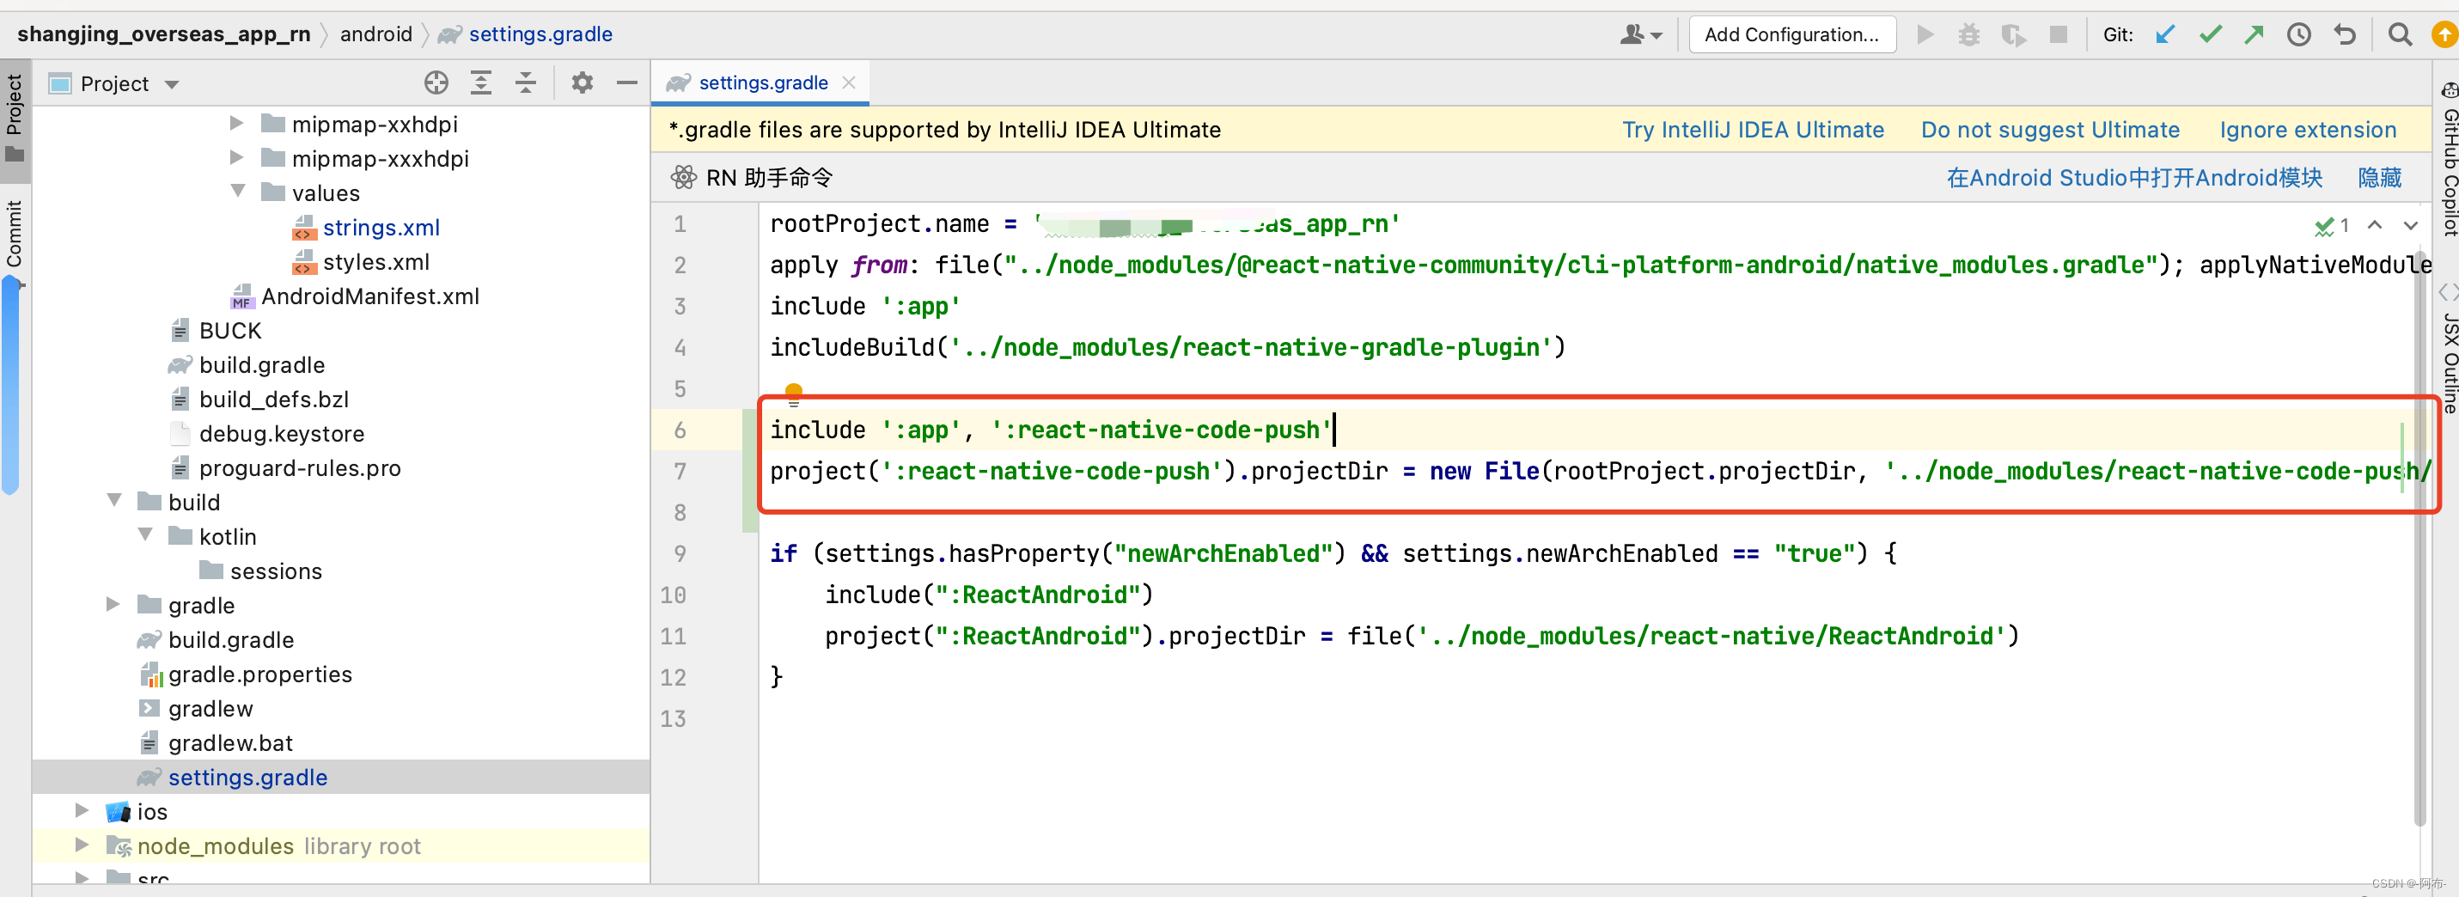This screenshot has width=2459, height=897.
Task: Expand the gradle folder
Action: [113, 604]
